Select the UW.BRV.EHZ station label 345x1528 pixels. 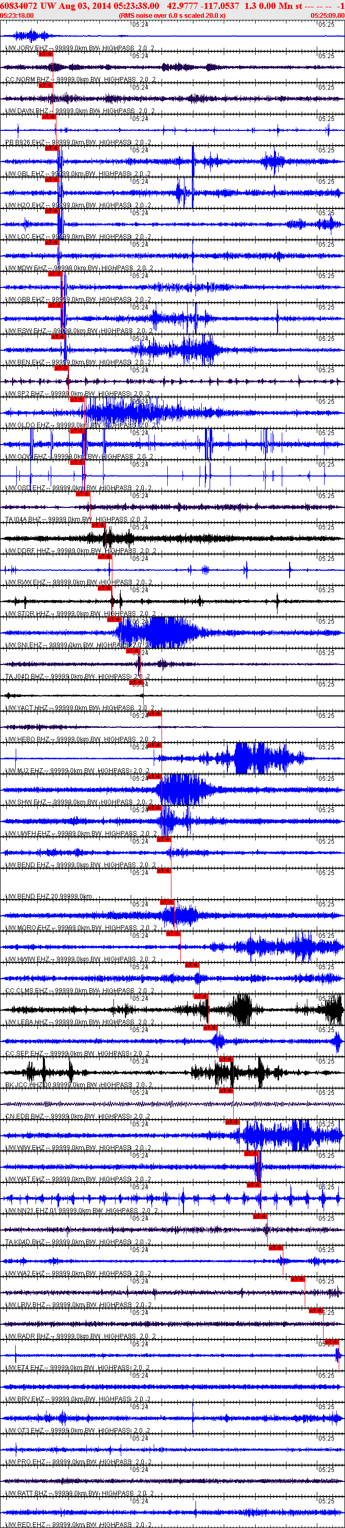click(26, 1400)
